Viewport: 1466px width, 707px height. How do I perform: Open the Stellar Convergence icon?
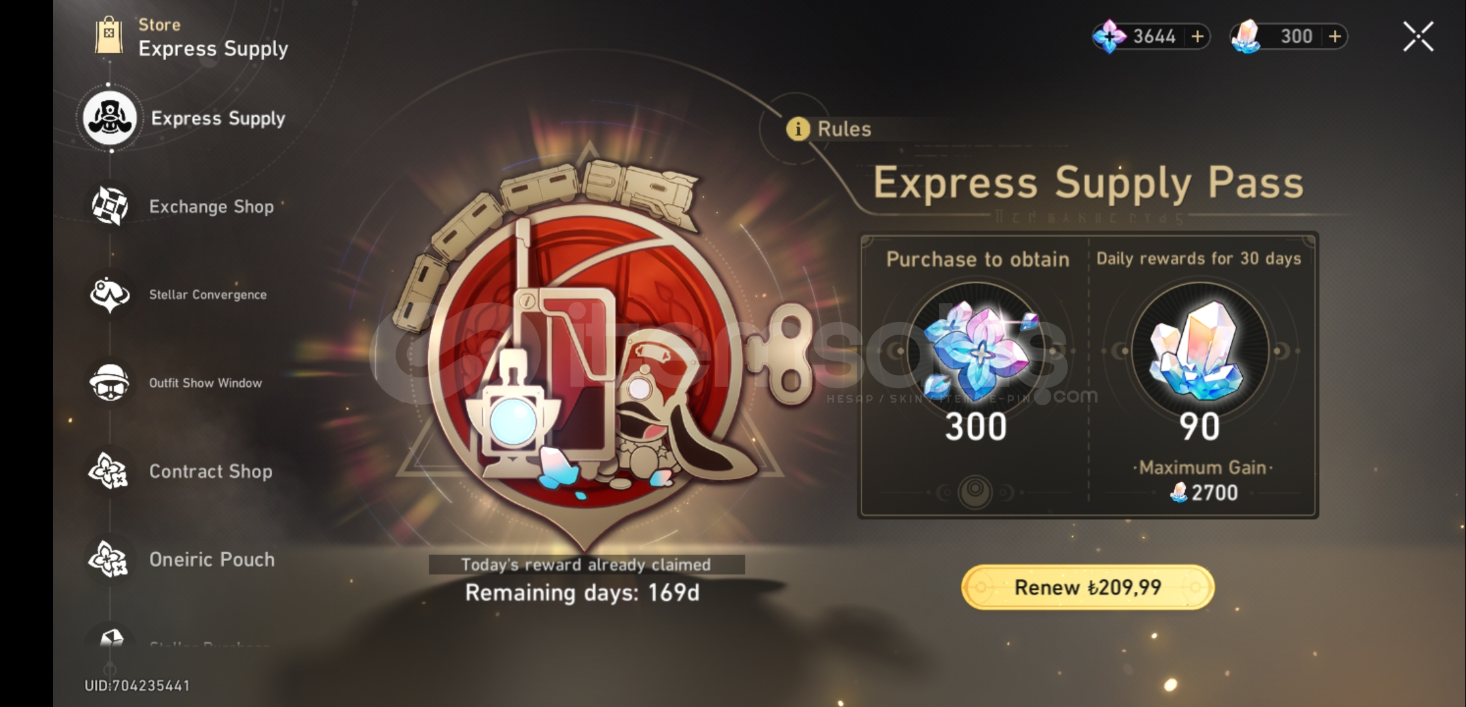tap(109, 294)
